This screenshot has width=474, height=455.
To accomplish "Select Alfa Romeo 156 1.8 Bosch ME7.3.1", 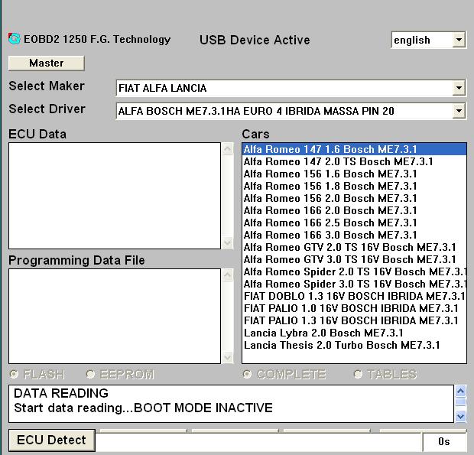I will pos(354,186).
